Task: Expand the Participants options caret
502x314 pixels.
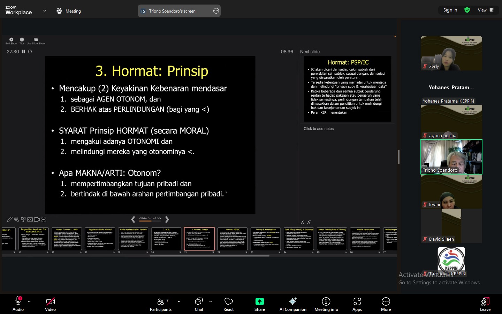Action: click(x=179, y=301)
